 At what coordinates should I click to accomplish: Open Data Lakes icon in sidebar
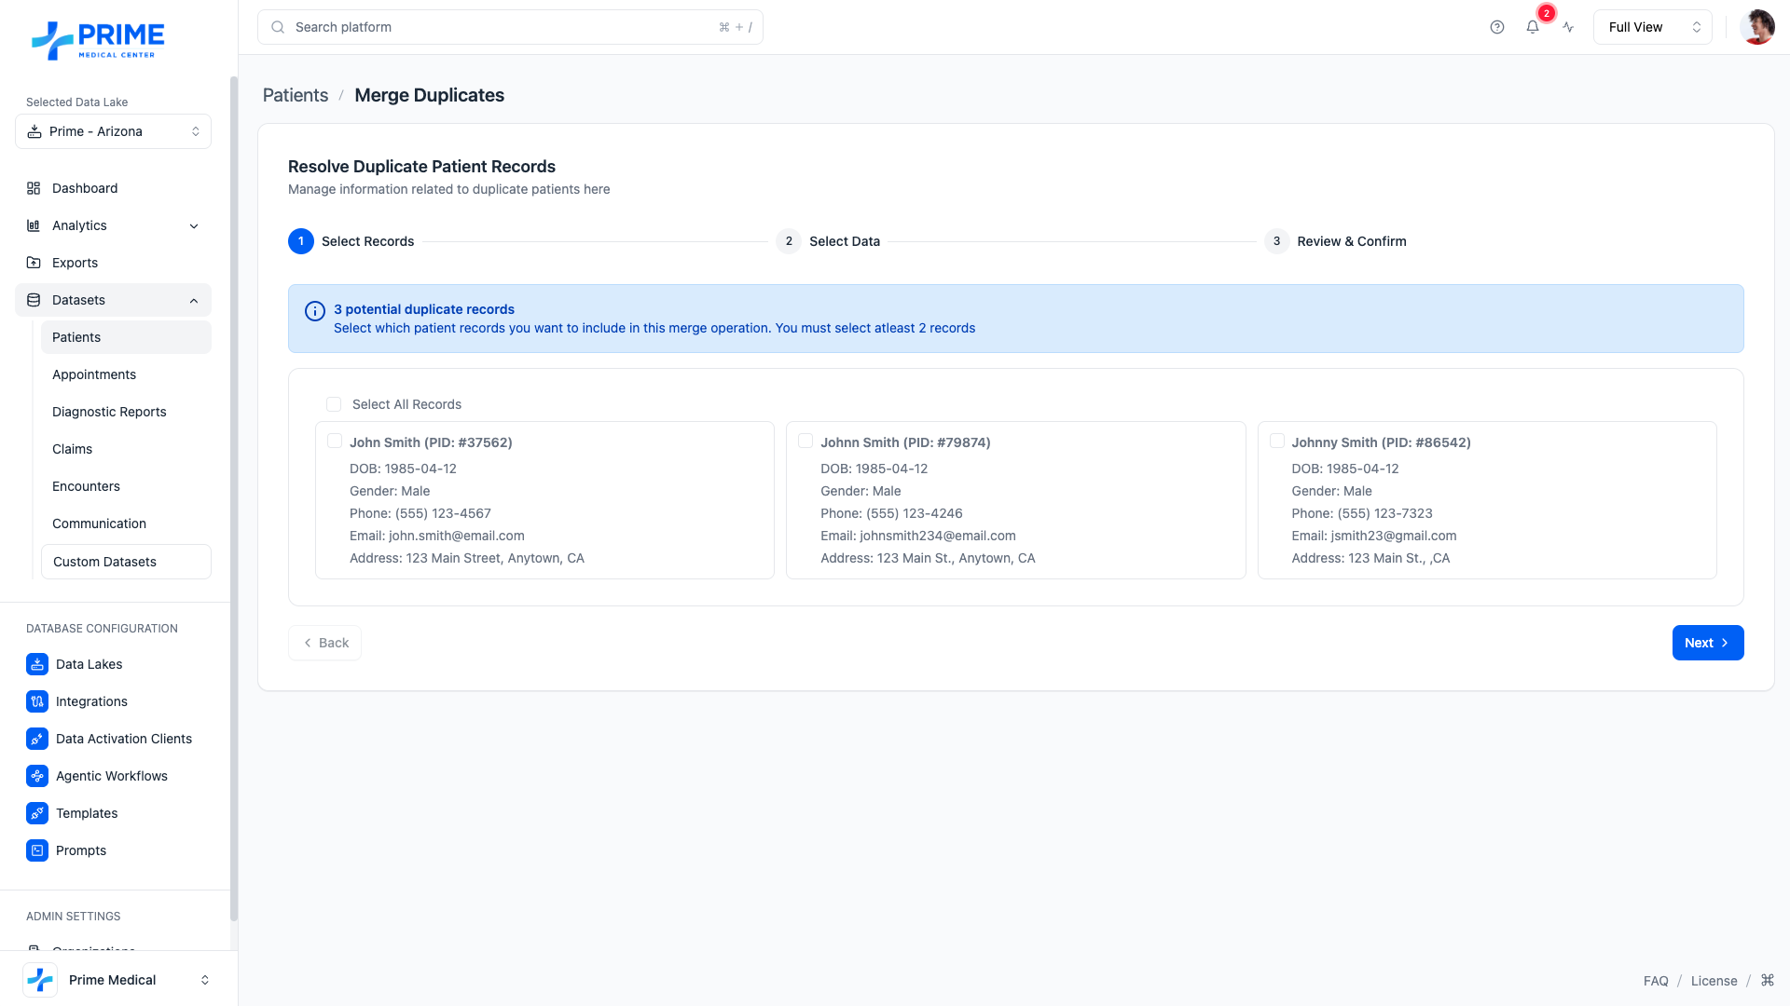tap(37, 664)
